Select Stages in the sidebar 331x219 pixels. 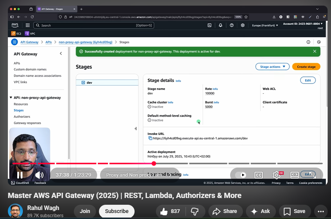[19, 110]
